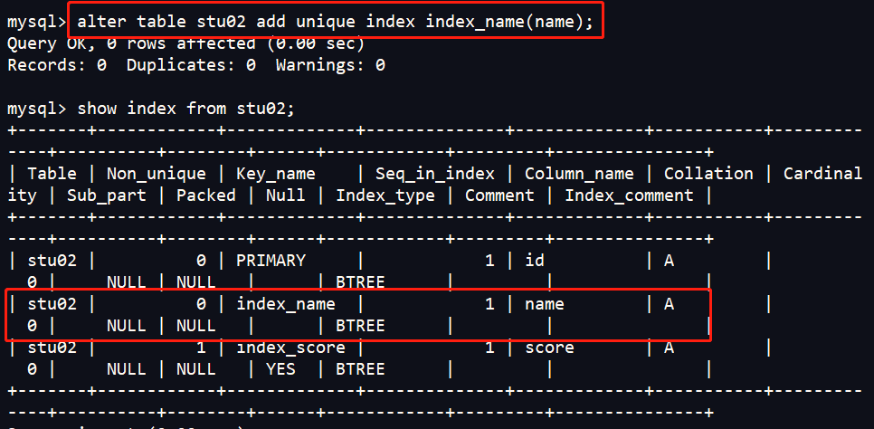
Task: Click the 'Duplicates: 0' text
Action: click(191, 65)
